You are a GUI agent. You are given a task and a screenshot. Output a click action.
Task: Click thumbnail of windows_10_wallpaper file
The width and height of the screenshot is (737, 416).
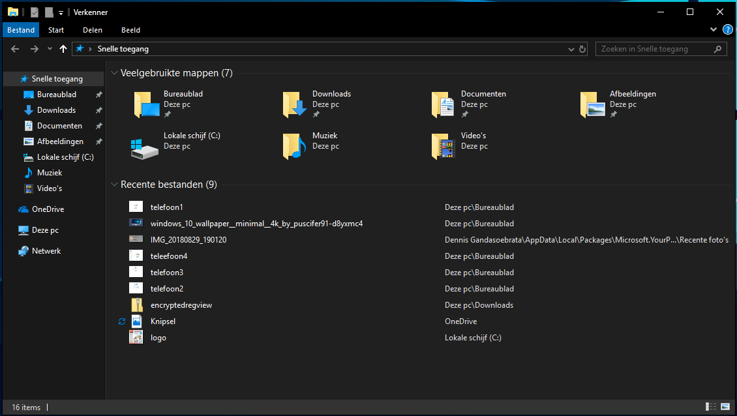click(136, 223)
